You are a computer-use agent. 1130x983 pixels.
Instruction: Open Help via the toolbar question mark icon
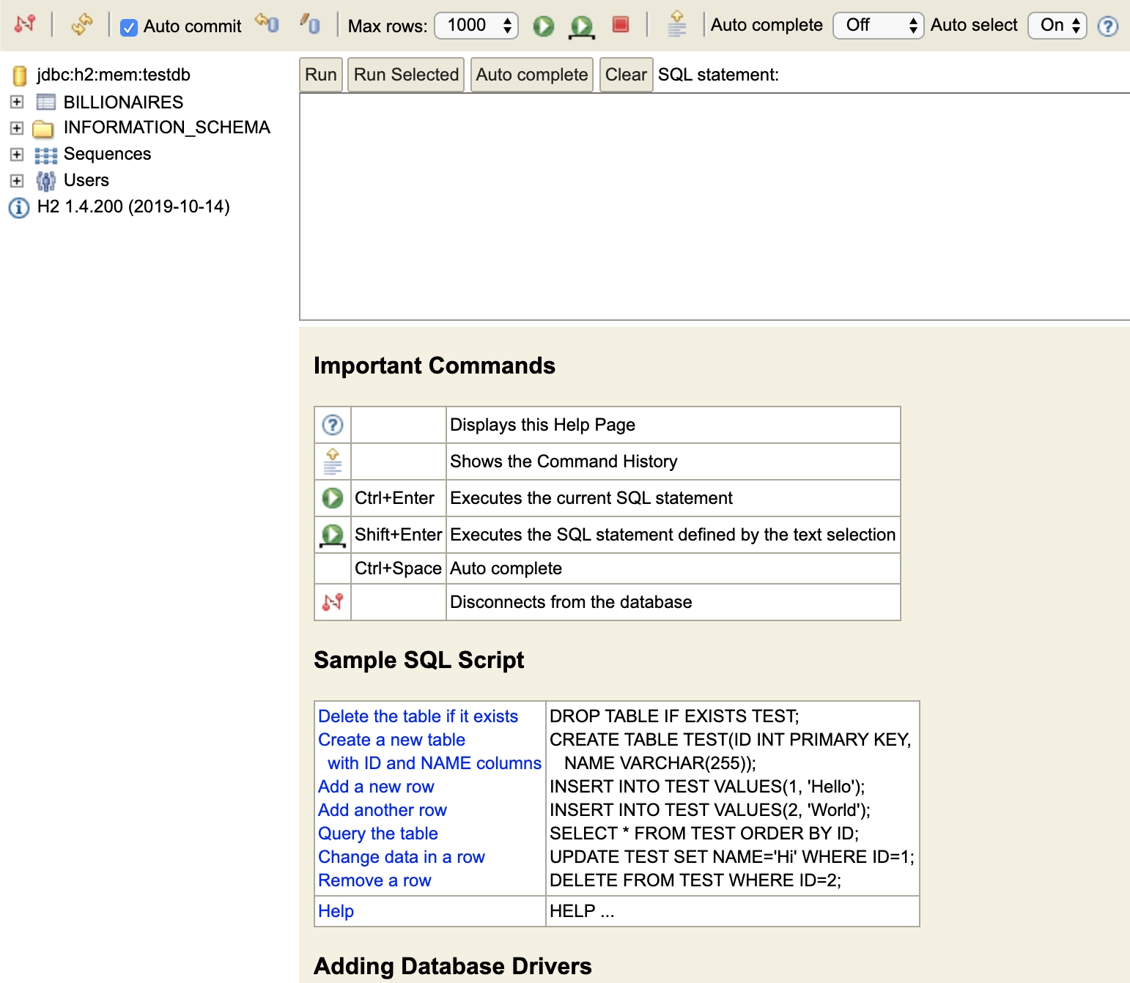pyautogui.click(x=1107, y=26)
